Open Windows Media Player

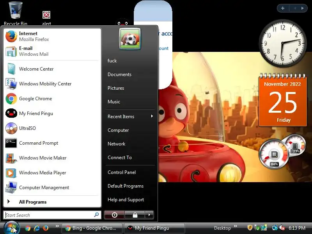[x=52, y=172]
